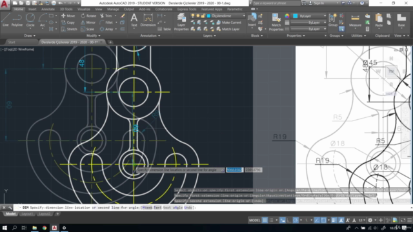Viewport: 413px width, 232px height.
Task: Click the Mirror tool
Action: point(88,23)
